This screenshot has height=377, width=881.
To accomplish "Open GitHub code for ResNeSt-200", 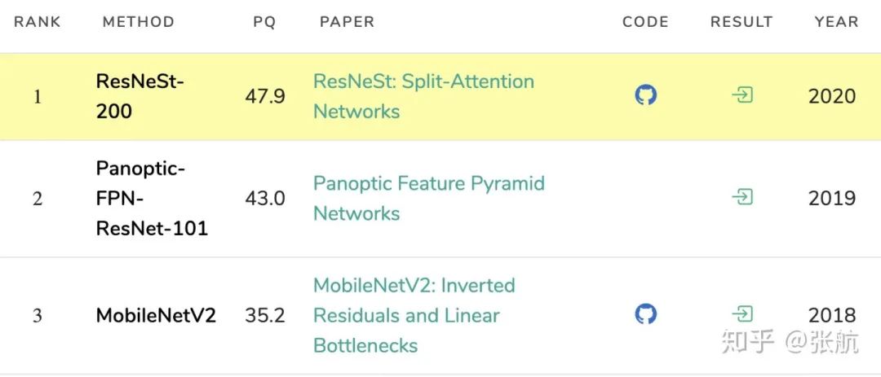I will [x=645, y=96].
